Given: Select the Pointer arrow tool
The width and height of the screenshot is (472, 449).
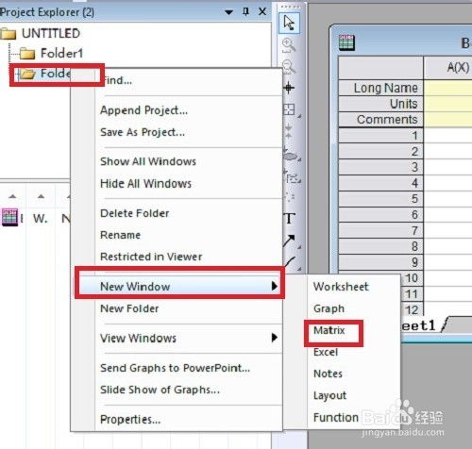Looking at the screenshot, I should [289, 23].
